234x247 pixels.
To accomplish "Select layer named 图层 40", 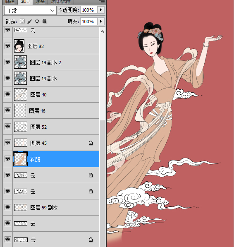I will tap(38, 95).
